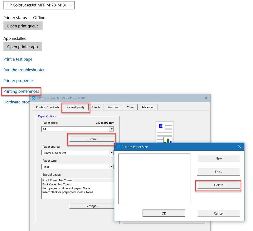
Task: Click Cancel in Custom Paper Size dialog
Action: [x=219, y=213]
